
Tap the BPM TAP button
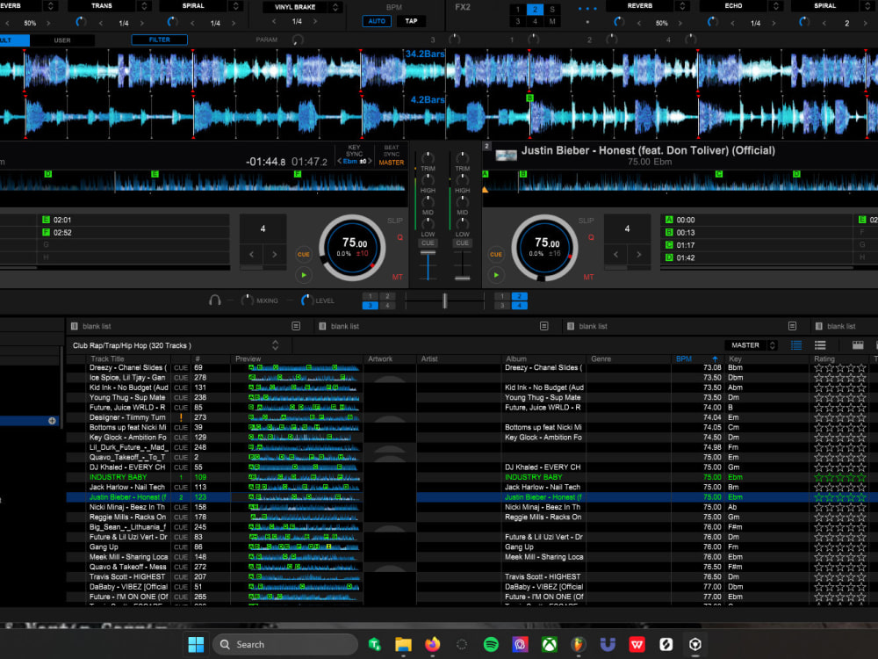click(411, 21)
